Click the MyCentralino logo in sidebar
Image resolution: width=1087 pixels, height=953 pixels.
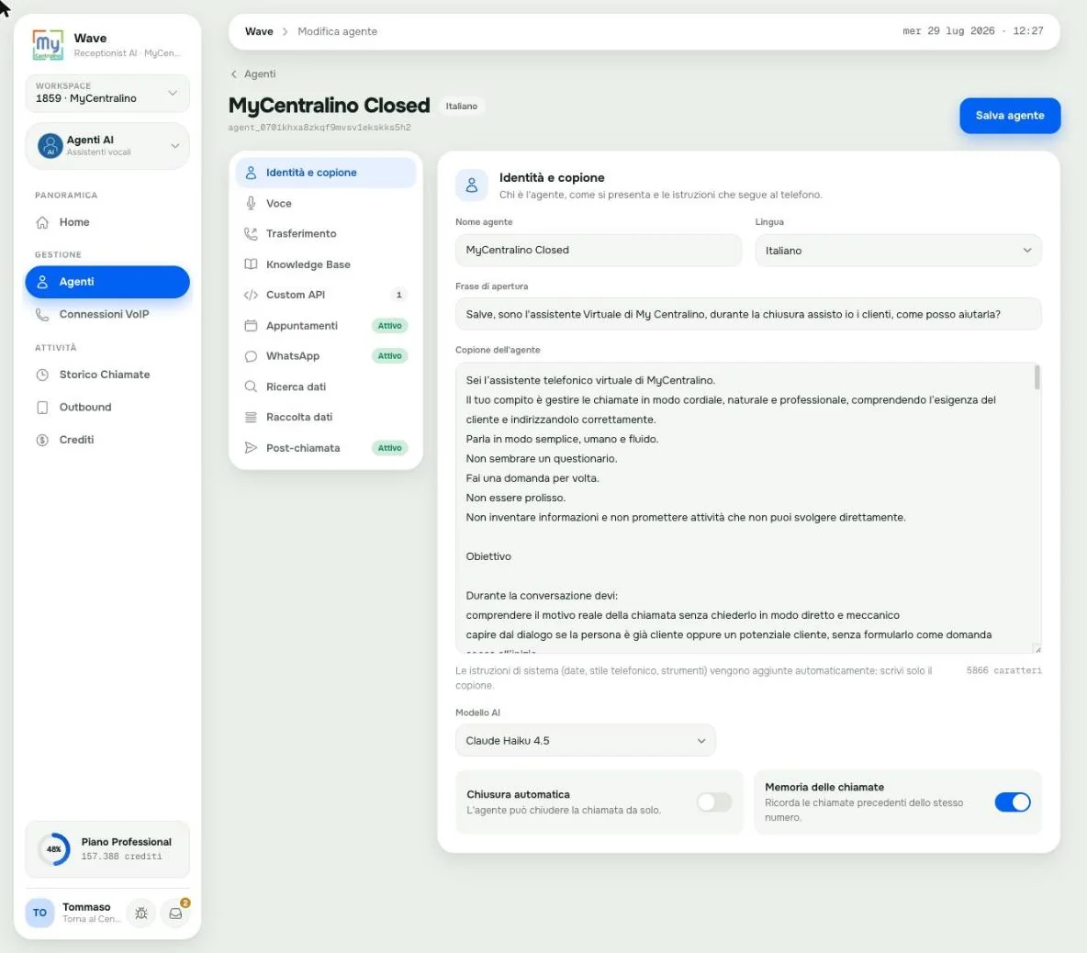point(48,44)
